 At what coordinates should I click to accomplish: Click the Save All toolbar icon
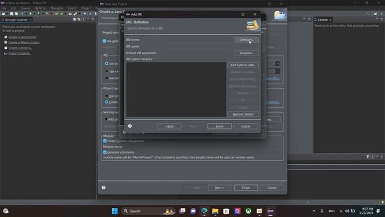tap(16, 14)
